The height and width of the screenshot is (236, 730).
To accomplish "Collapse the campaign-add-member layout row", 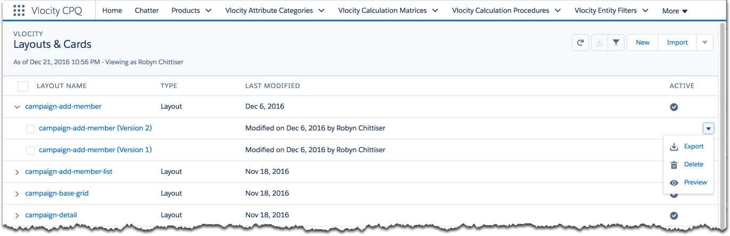I will (x=17, y=107).
